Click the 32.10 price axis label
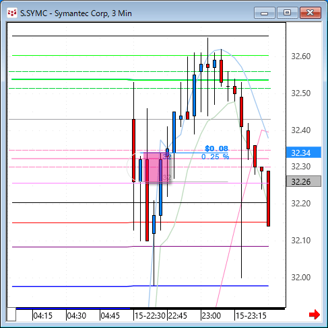The image size is (328, 328). pyautogui.click(x=300, y=241)
